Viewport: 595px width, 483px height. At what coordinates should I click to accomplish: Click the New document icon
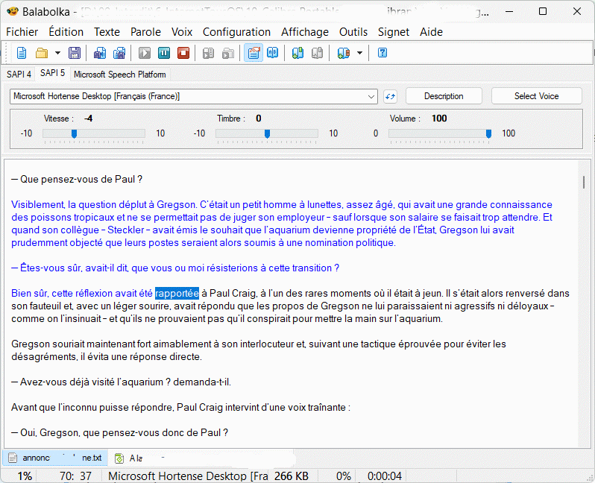coord(22,53)
